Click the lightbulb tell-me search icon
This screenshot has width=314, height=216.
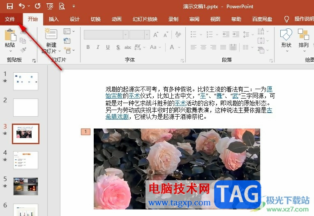pos(286,19)
